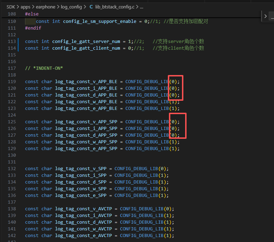The image size is (274, 242).
Task: Click log_tag_const_d_APP_BLE identifier
Action: point(86,95)
